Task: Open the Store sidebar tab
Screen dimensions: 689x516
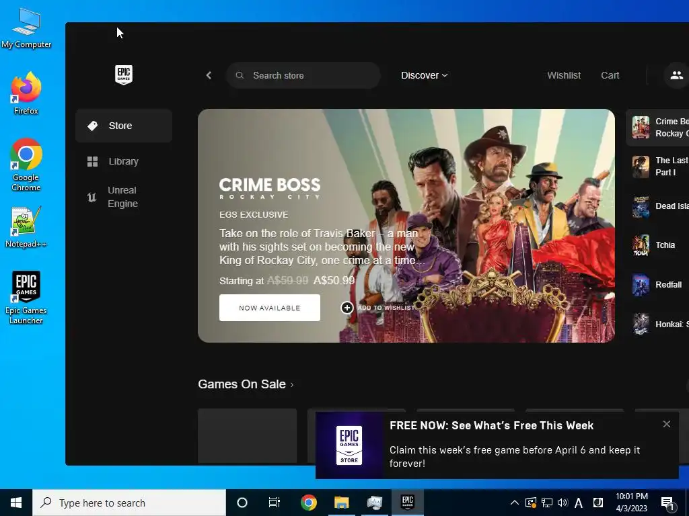Action: pyautogui.click(x=124, y=126)
